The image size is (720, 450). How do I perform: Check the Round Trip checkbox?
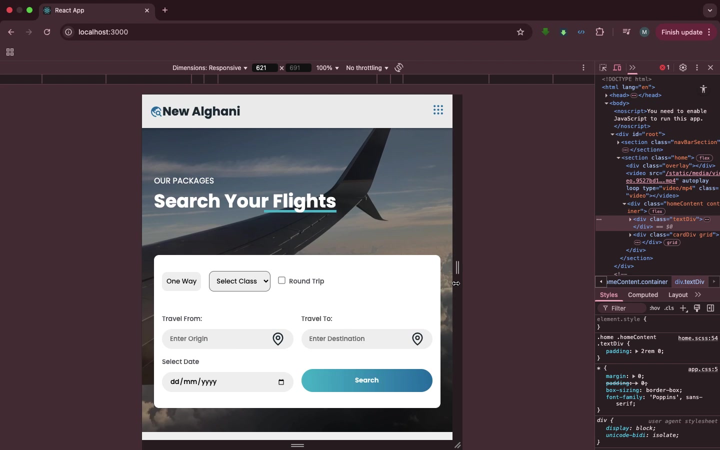click(x=282, y=280)
